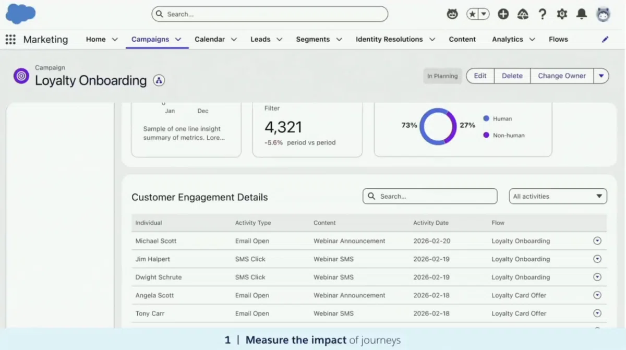The image size is (626, 350).
Task: Click the edit navigation pencil icon
Action: (x=605, y=39)
